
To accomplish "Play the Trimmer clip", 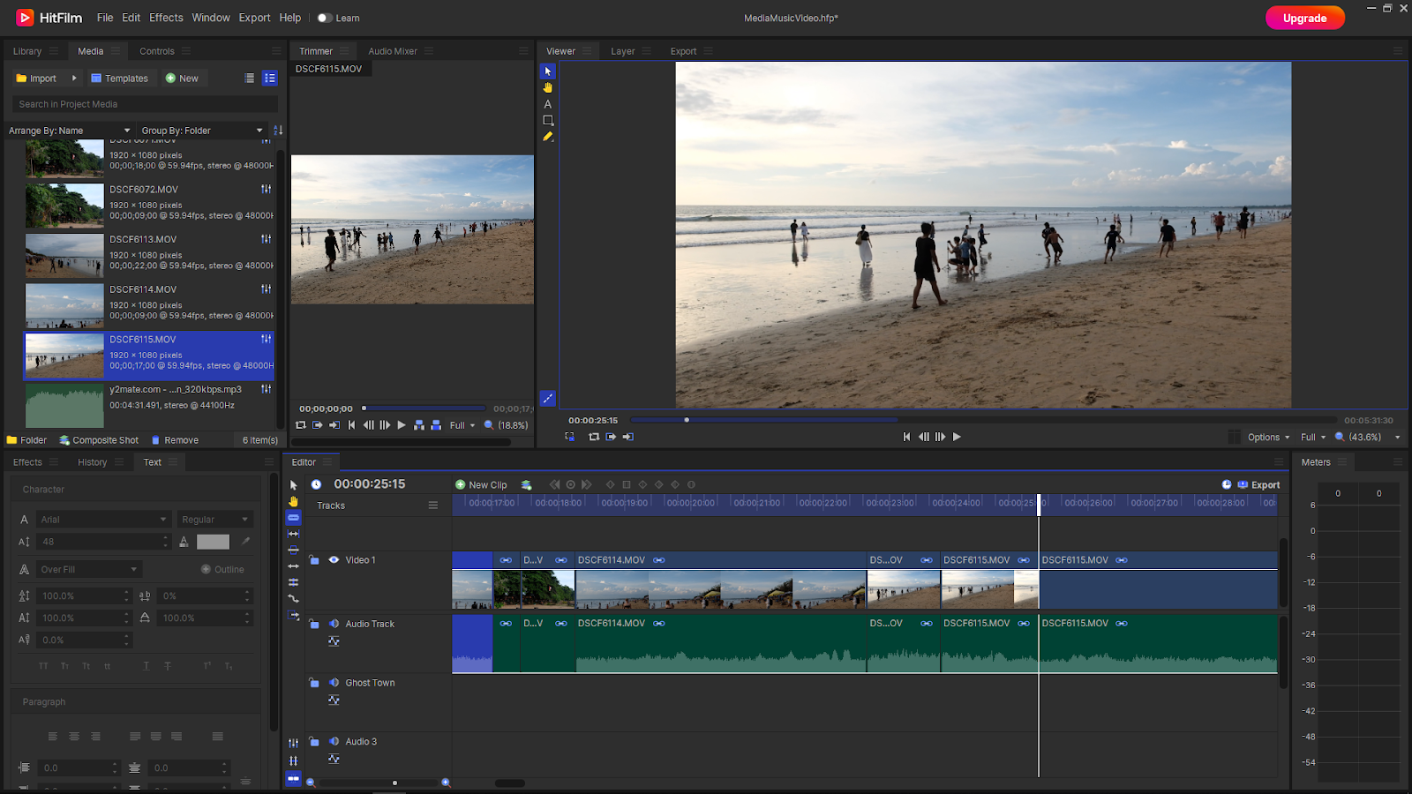I will [x=402, y=425].
